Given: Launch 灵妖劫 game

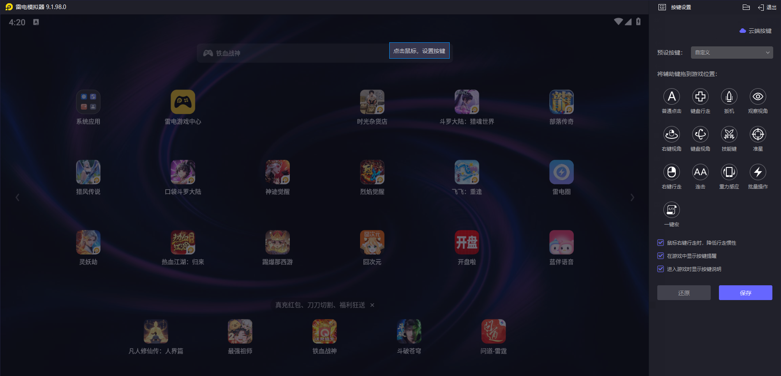Looking at the screenshot, I should 88,242.
